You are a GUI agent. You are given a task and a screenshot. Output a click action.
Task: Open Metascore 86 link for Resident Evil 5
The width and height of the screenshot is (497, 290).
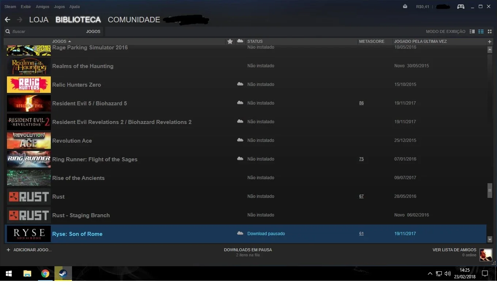point(361,103)
